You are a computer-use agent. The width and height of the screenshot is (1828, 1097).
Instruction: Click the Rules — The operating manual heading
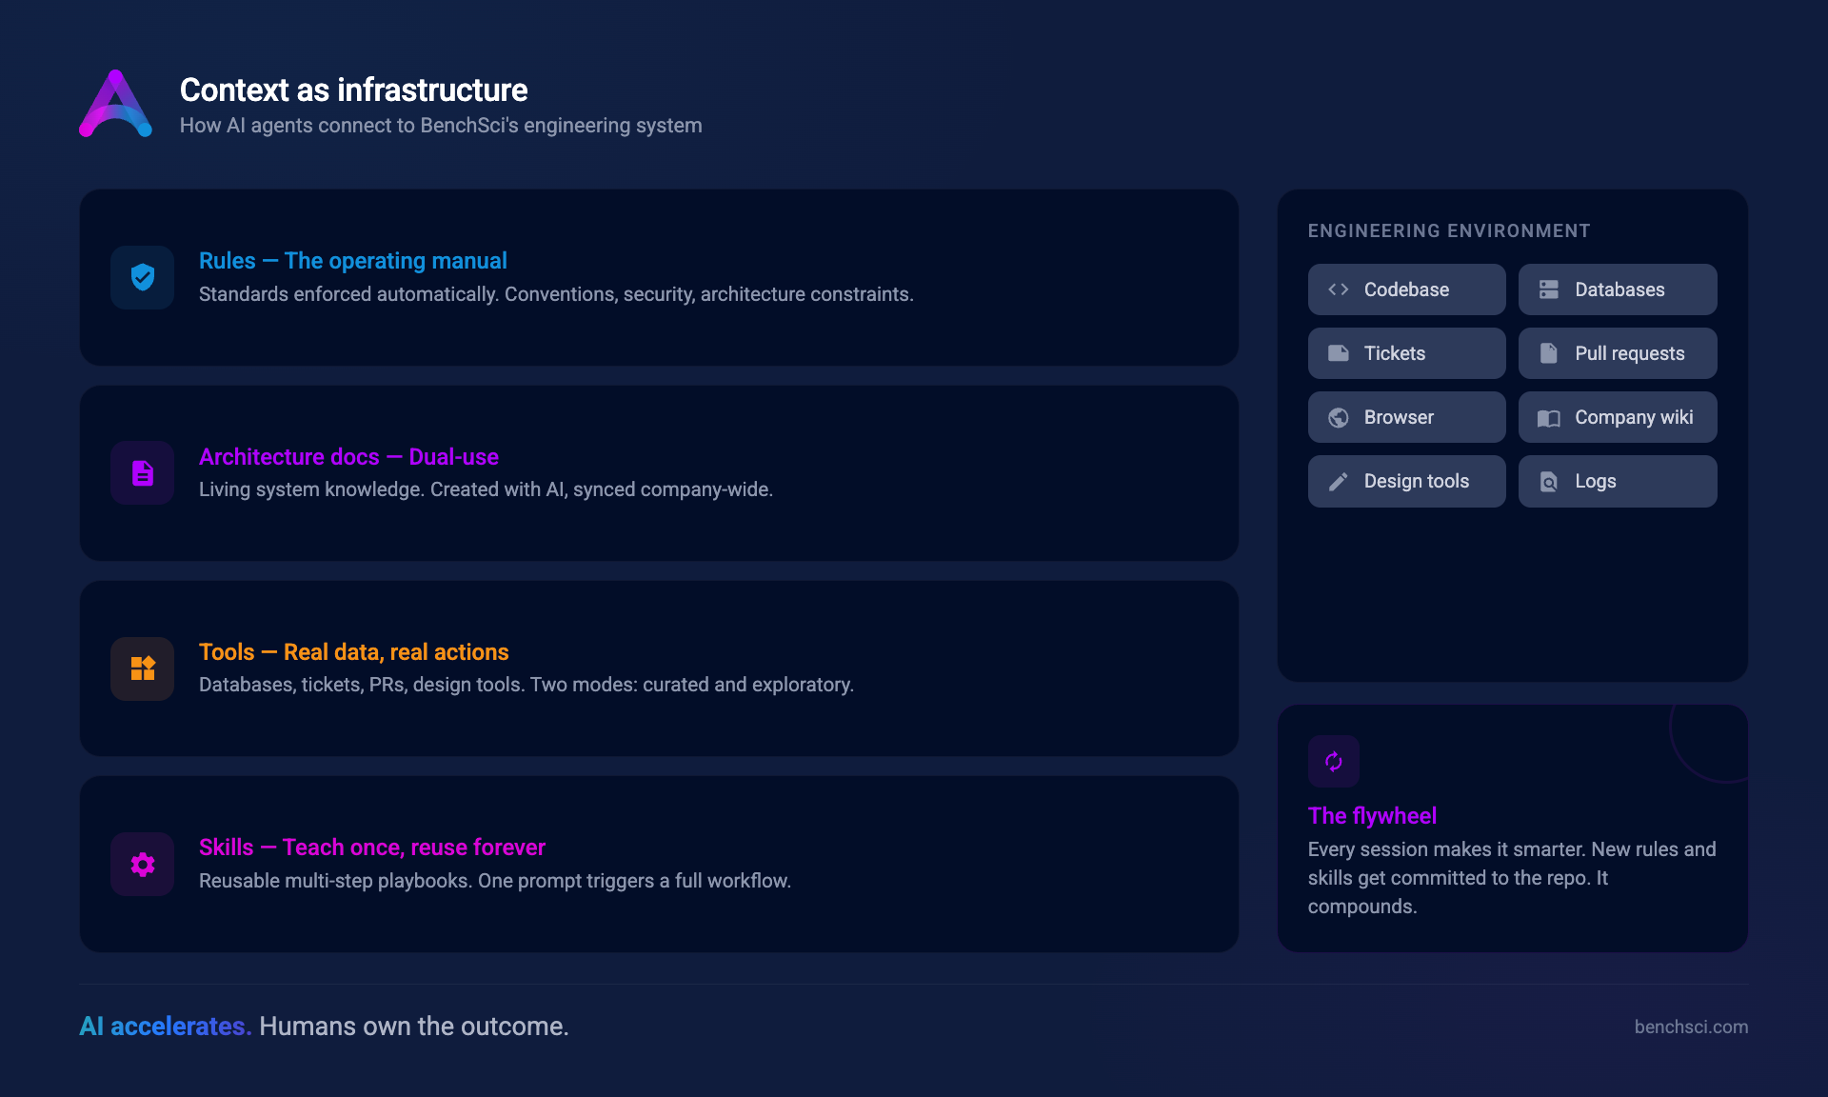click(352, 261)
